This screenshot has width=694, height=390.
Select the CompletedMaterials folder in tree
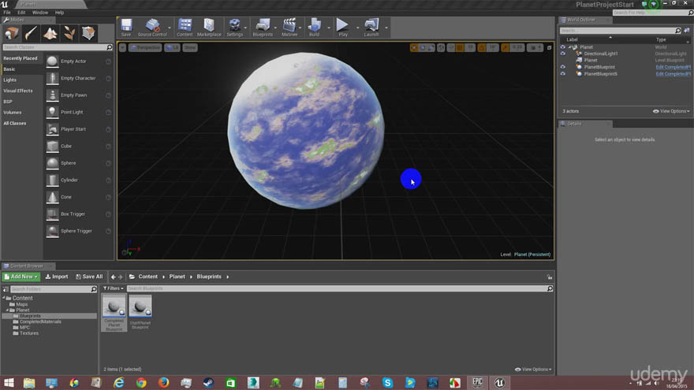tap(40, 321)
